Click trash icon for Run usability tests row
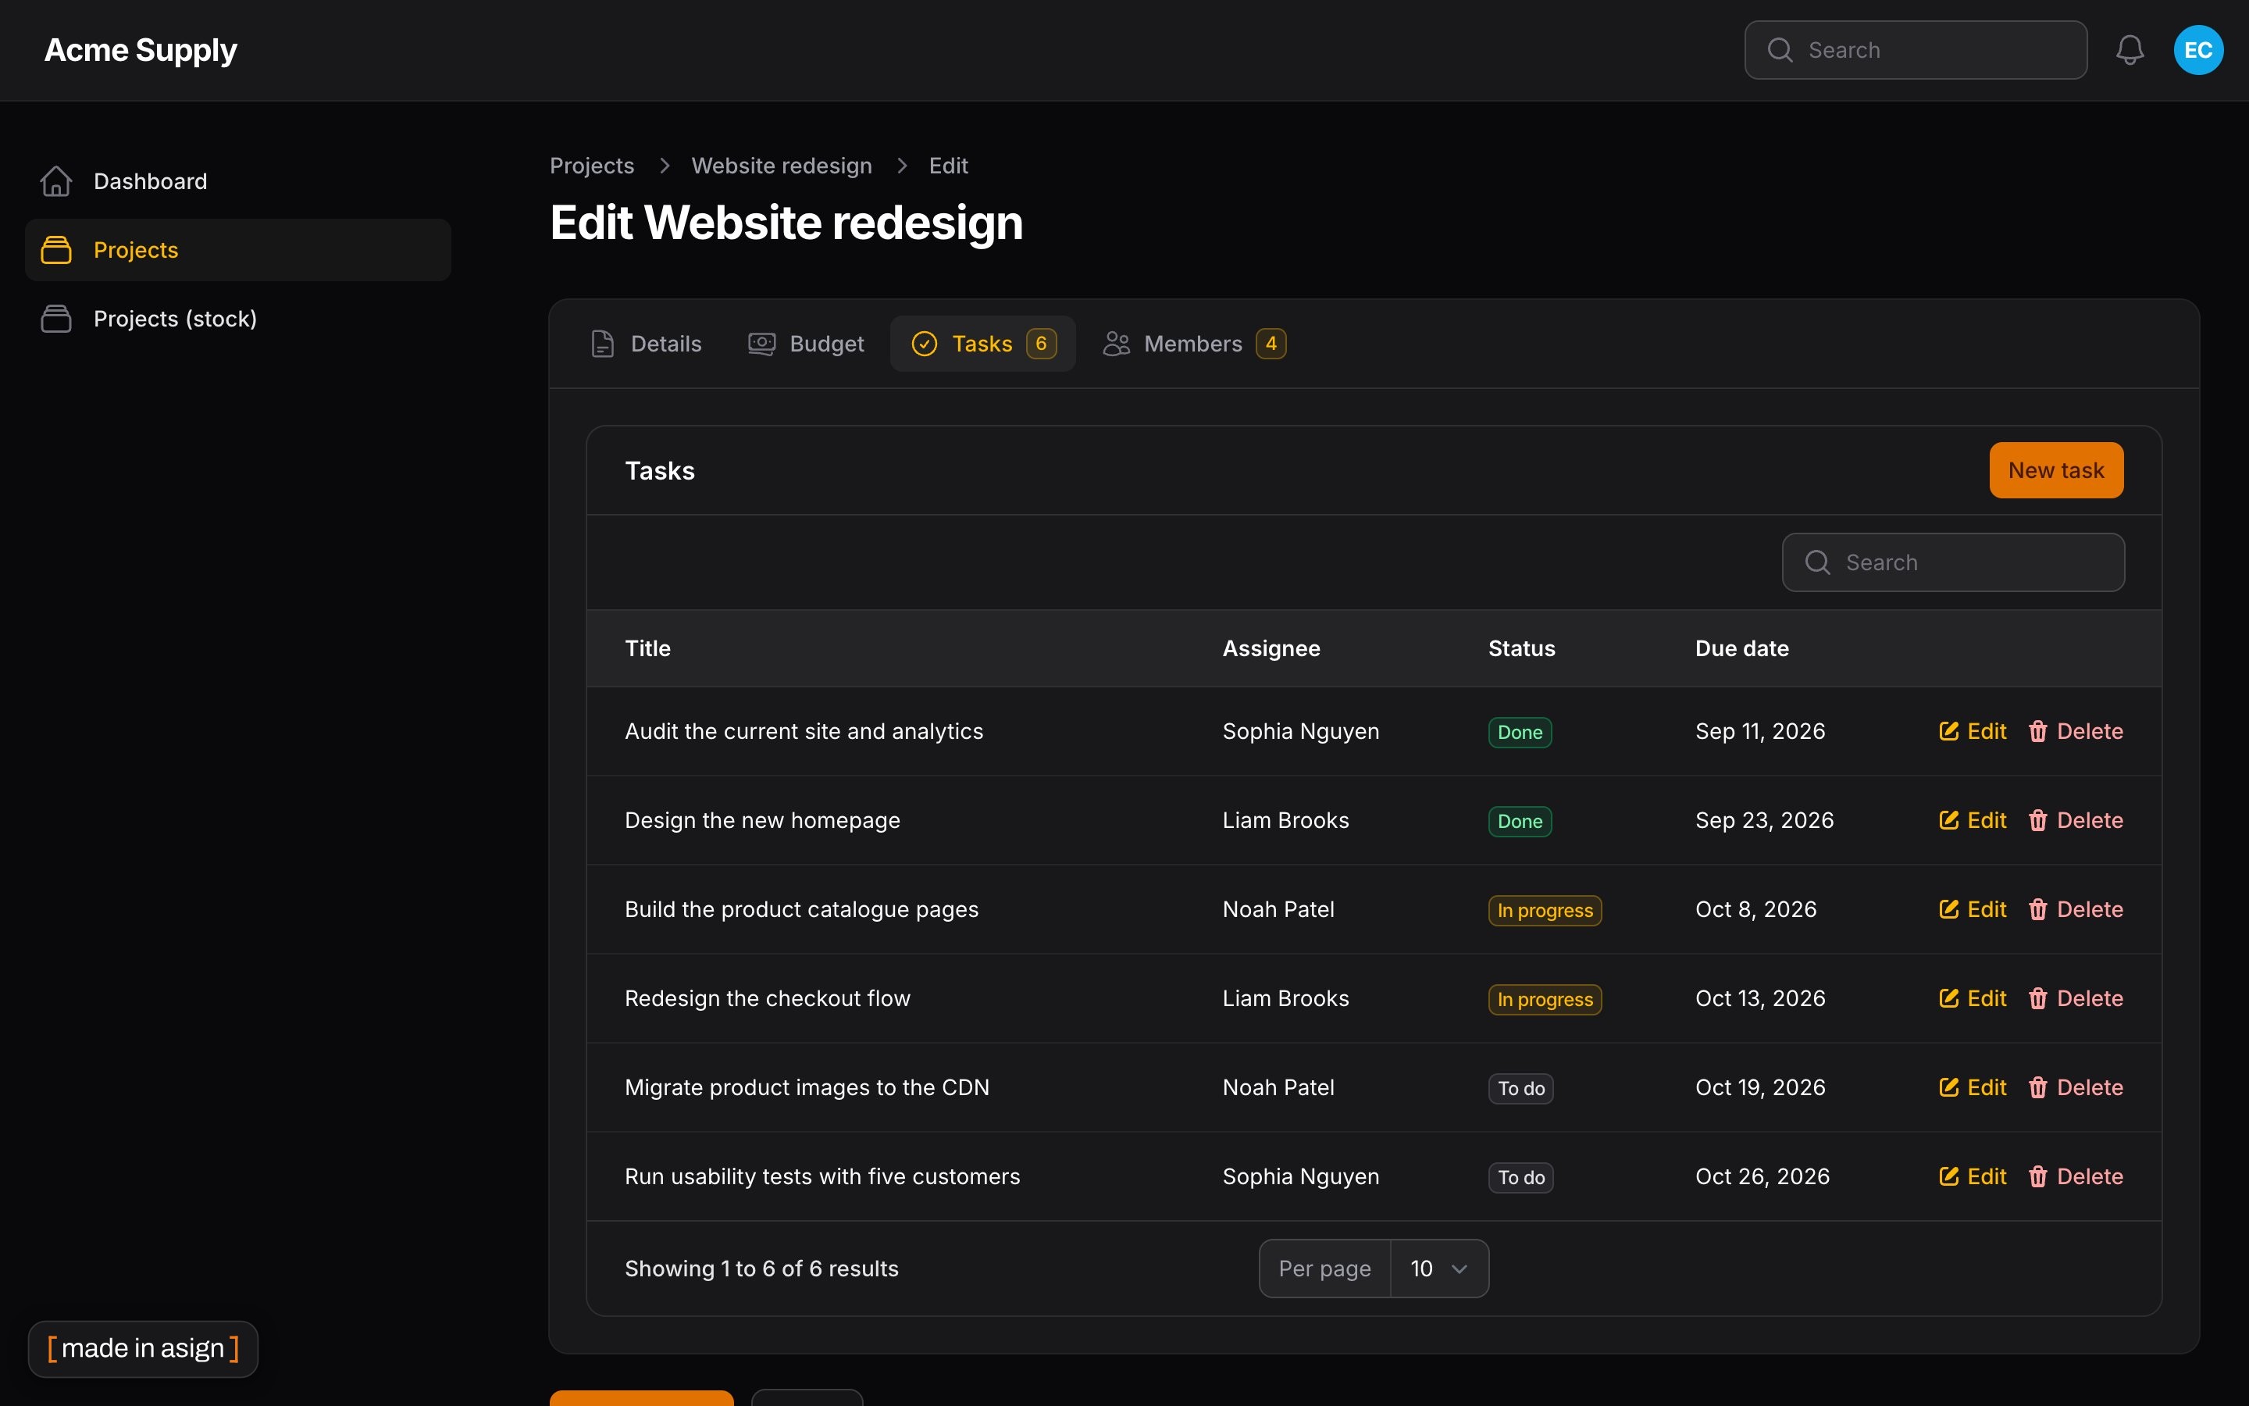This screenshot has height=1406, width=2249. point(2037,1176)
